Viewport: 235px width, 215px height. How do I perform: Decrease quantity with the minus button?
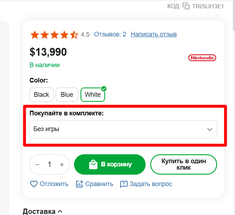(x=37, y=165)
